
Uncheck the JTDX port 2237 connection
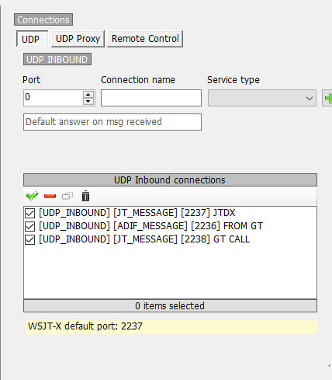click(x=30, y=213)
